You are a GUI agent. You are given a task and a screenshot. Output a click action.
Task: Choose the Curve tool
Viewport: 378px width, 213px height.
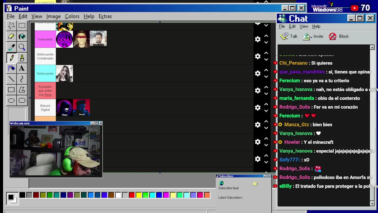[x=22, y=79]
